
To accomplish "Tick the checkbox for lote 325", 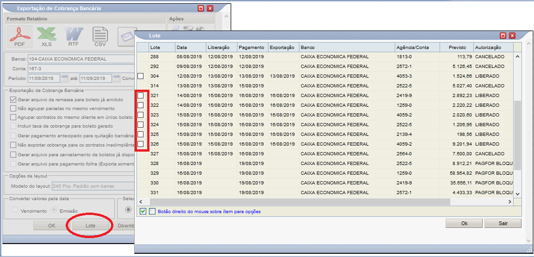I will pos(140,134).
